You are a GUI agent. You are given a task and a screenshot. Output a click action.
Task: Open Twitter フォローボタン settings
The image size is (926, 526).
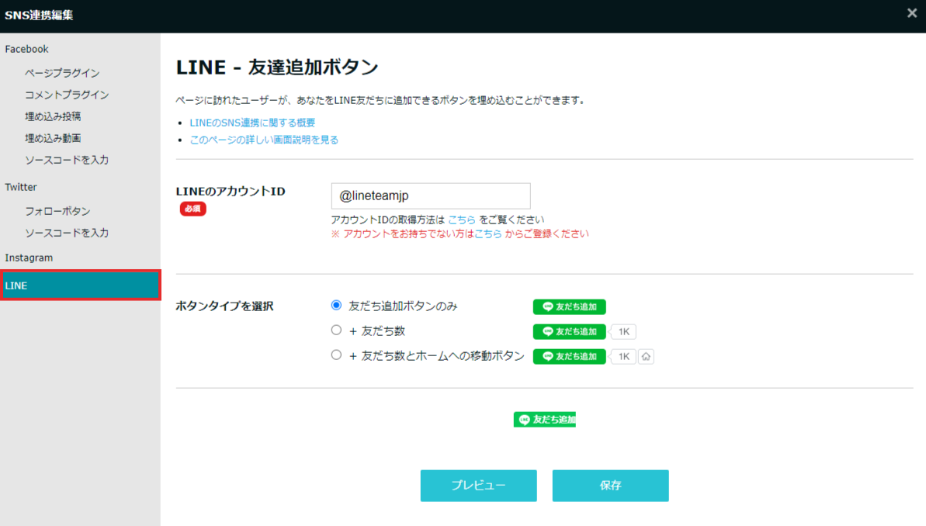57,211
